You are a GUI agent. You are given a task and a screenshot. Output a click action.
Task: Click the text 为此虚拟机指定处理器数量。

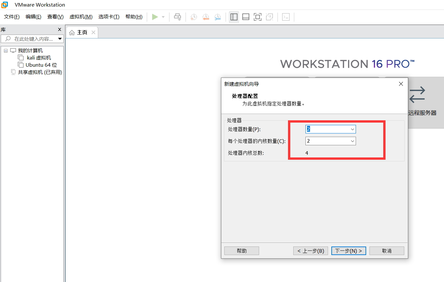click(274, 104)
